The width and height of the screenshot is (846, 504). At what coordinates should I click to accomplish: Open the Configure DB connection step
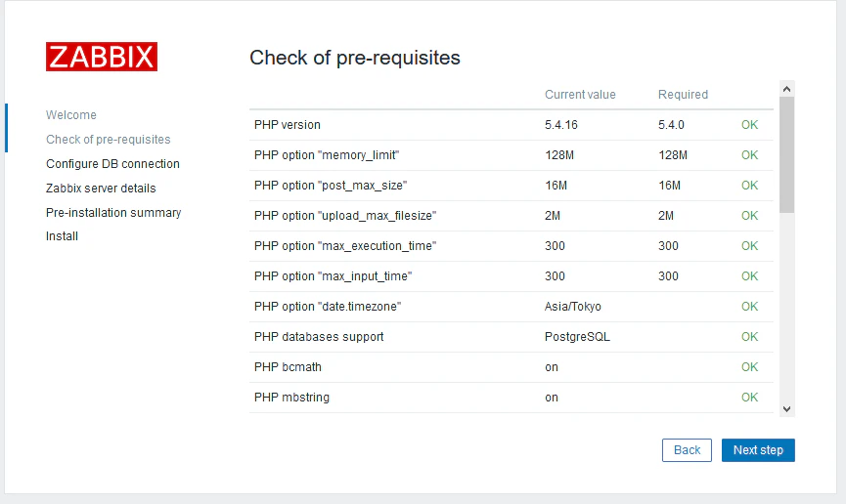pos(112,164)
